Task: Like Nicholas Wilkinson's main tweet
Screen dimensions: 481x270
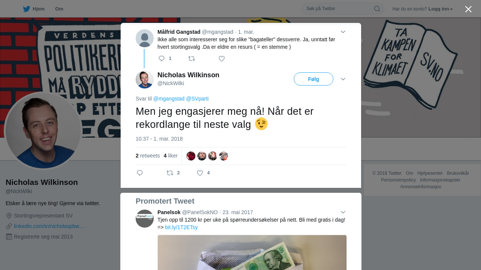Action: tap(200, 173)
